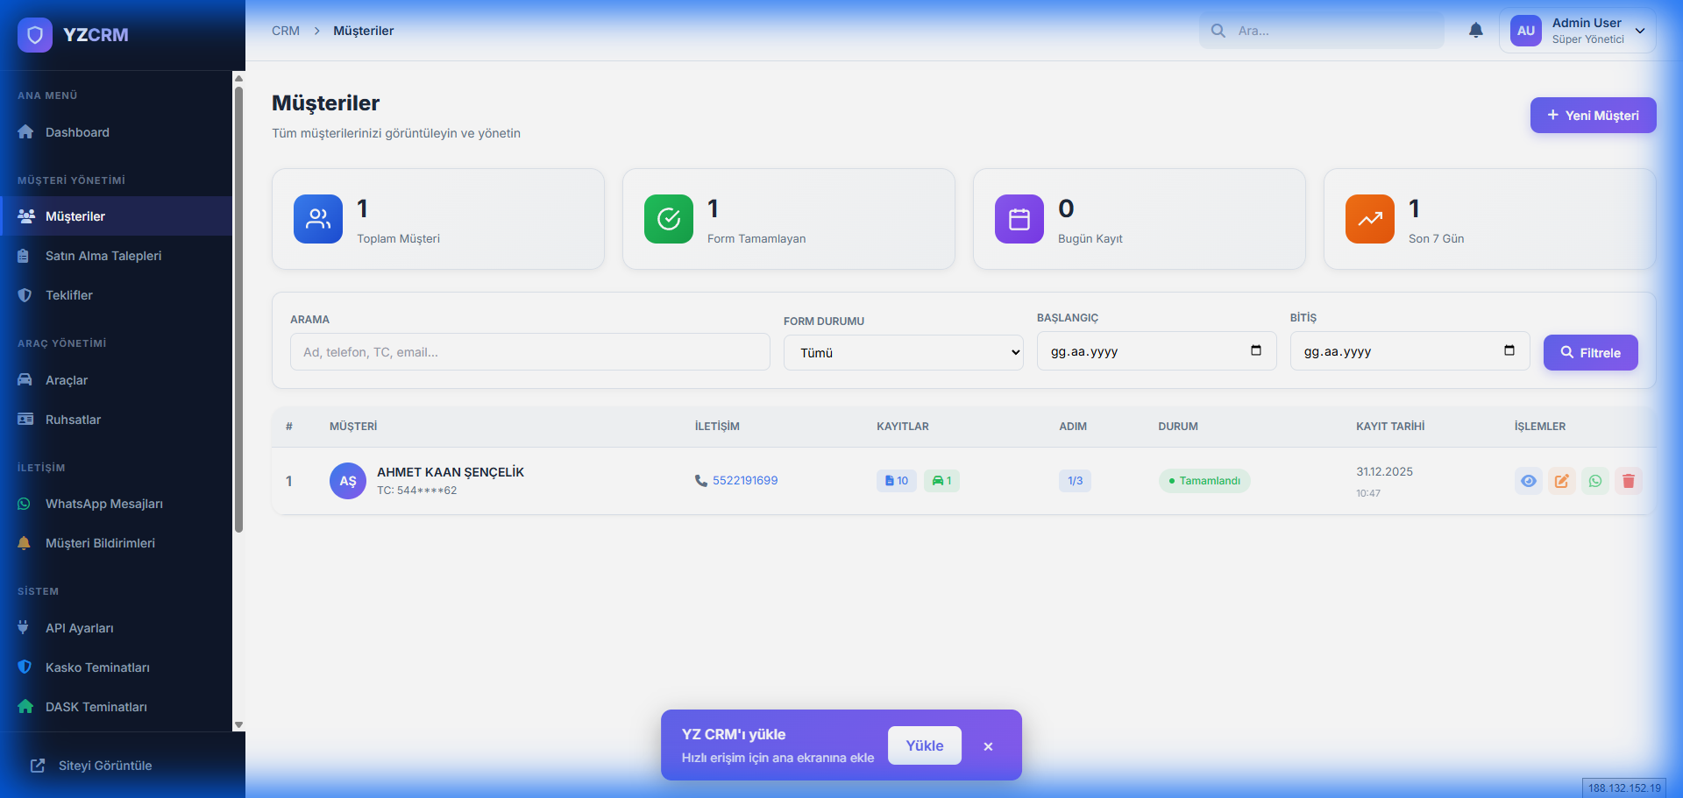Click the documents count badge showing 10
The width and height of the screenshot is (1683, 798).
click(896, 481)
